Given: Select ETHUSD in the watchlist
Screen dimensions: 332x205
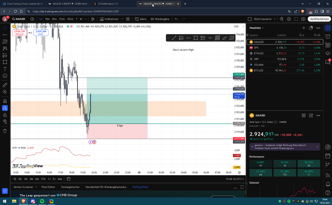Looking at the screenshot, I should (x=284, y=53).
